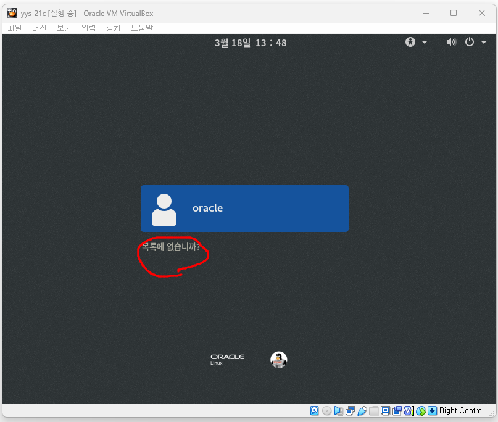Click the network adapters indicator icon

pyautogui.click(x=351, y=410)
